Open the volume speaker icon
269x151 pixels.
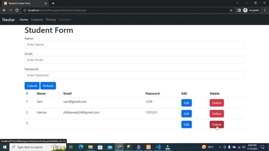(x=243, y=147)
